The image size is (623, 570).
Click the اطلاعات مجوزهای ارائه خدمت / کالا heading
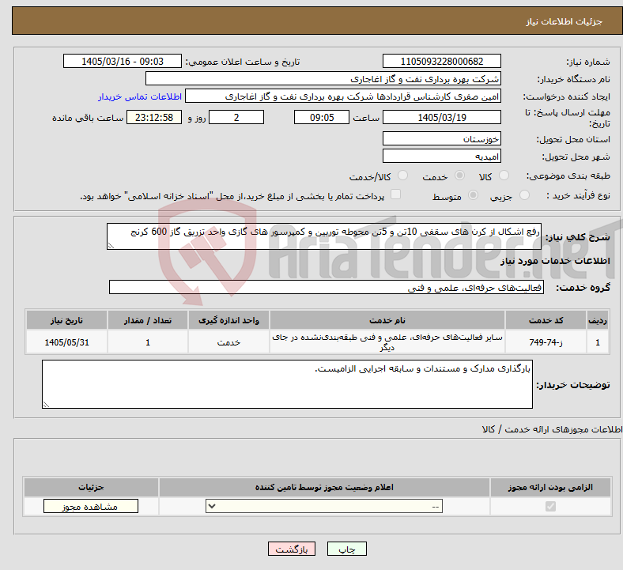[x=552, y=429]
